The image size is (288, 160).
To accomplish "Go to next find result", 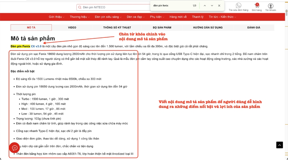I will (x=212, y=6).
